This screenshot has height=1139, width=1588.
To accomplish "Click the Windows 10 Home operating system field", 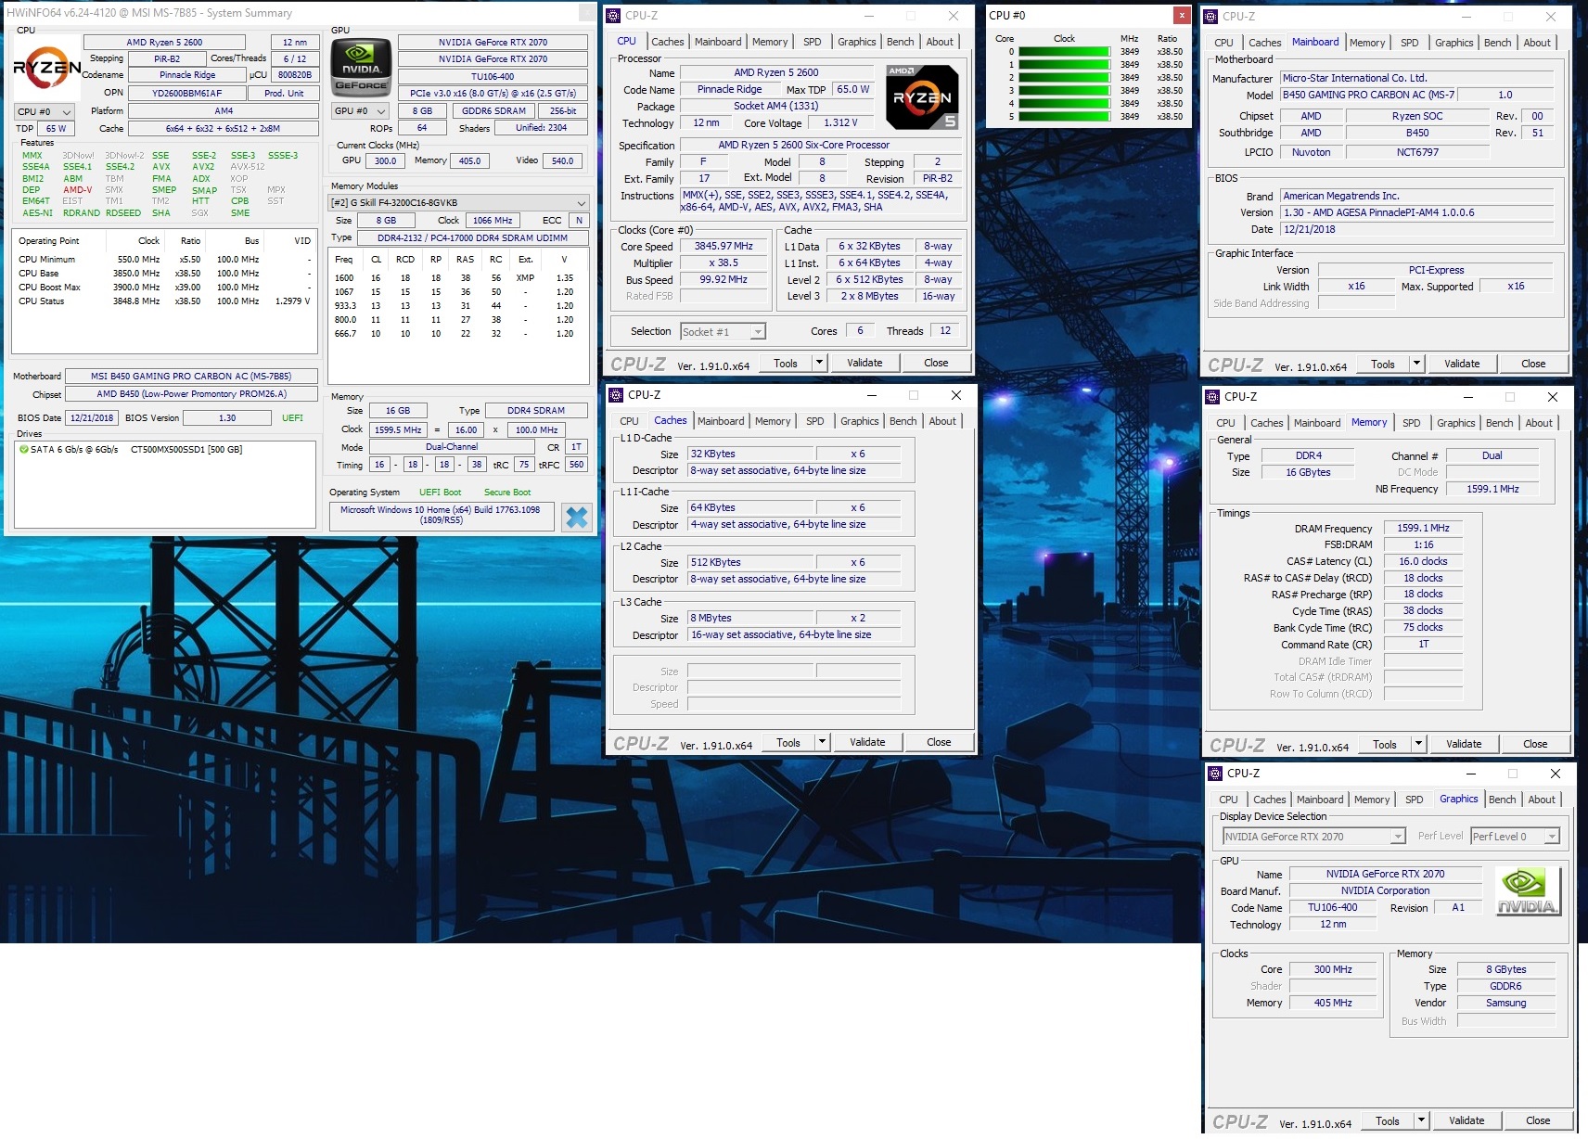I will click(x=442, y=516).
